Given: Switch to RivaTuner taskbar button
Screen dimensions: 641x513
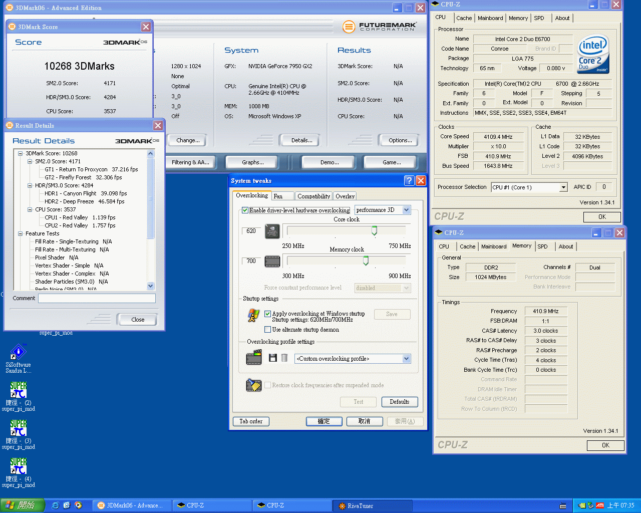Looking at the screenshot, I should coord(373,505).
